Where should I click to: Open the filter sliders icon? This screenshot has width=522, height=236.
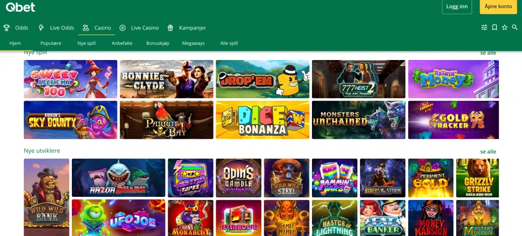484,27
